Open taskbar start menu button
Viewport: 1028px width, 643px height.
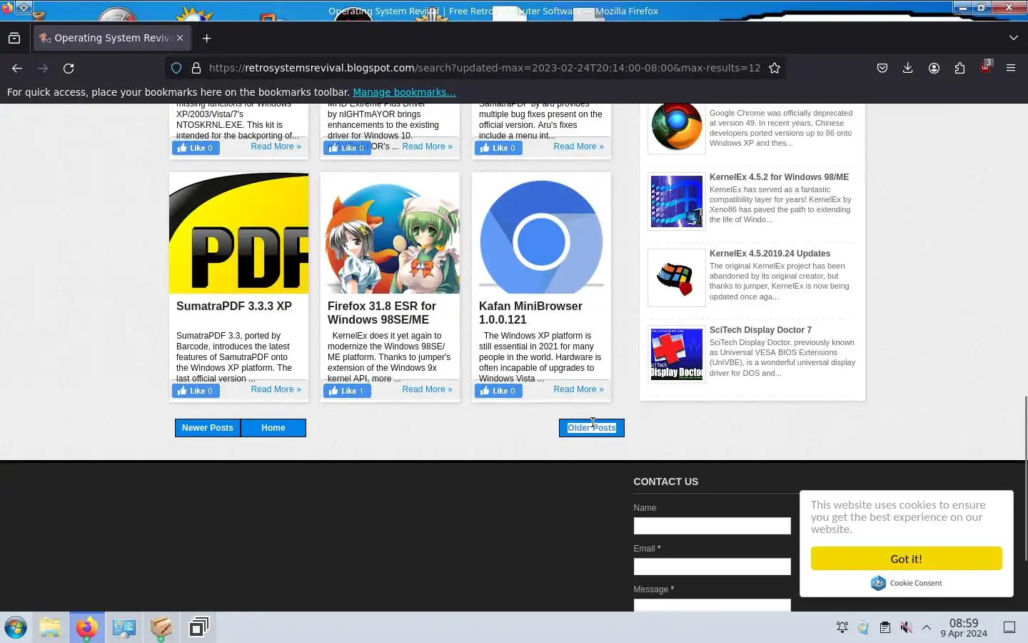click(16, 628)
